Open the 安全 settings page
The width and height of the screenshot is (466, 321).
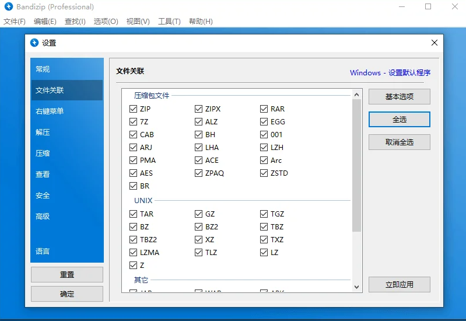tap(67, 196)
